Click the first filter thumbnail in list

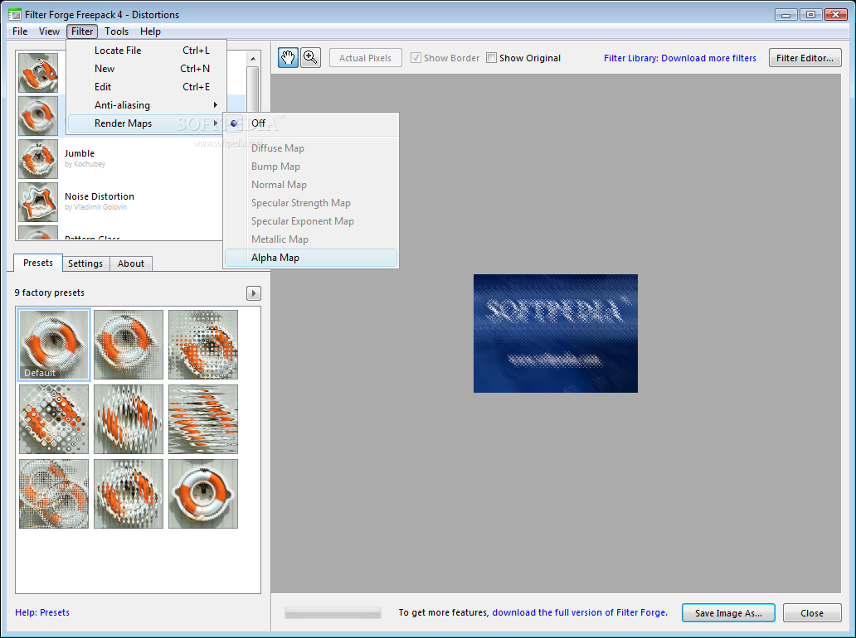38,73
